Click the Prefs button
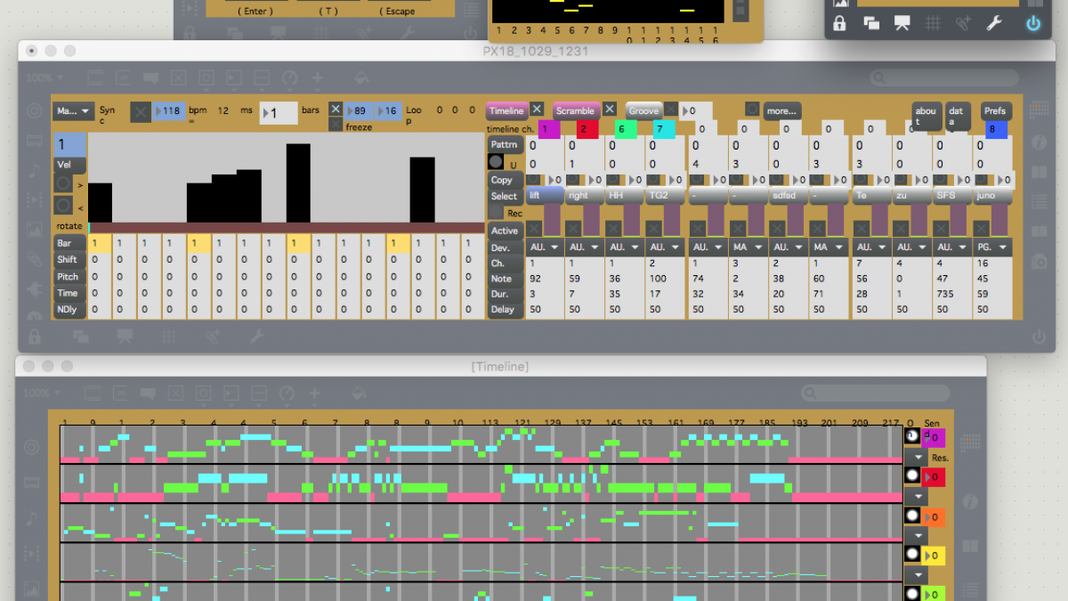This screenshot has width=1068, height=601. [x=996, y=111]
